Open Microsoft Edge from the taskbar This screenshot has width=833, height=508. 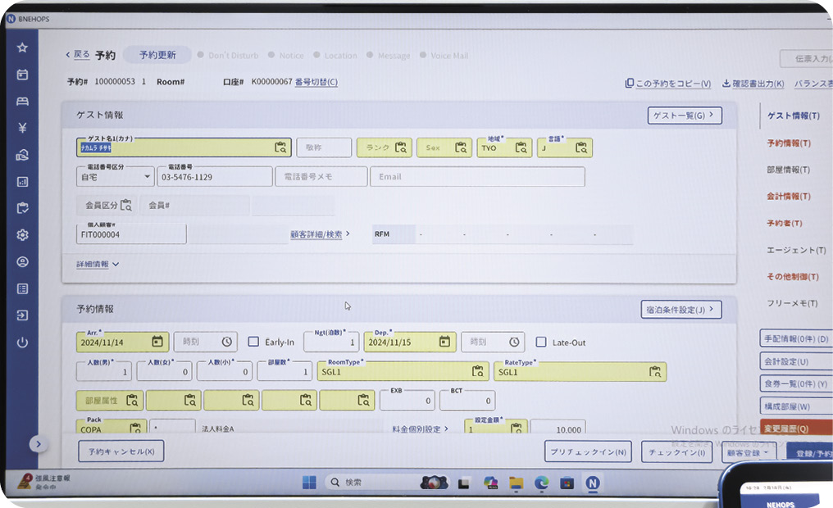(x=541, y=483)
